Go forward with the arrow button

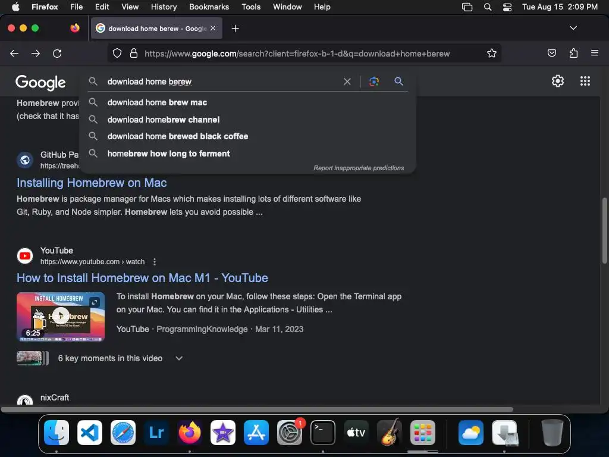click(x=36, y=53)
